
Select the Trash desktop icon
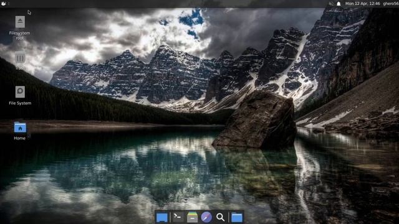point(20,58)
